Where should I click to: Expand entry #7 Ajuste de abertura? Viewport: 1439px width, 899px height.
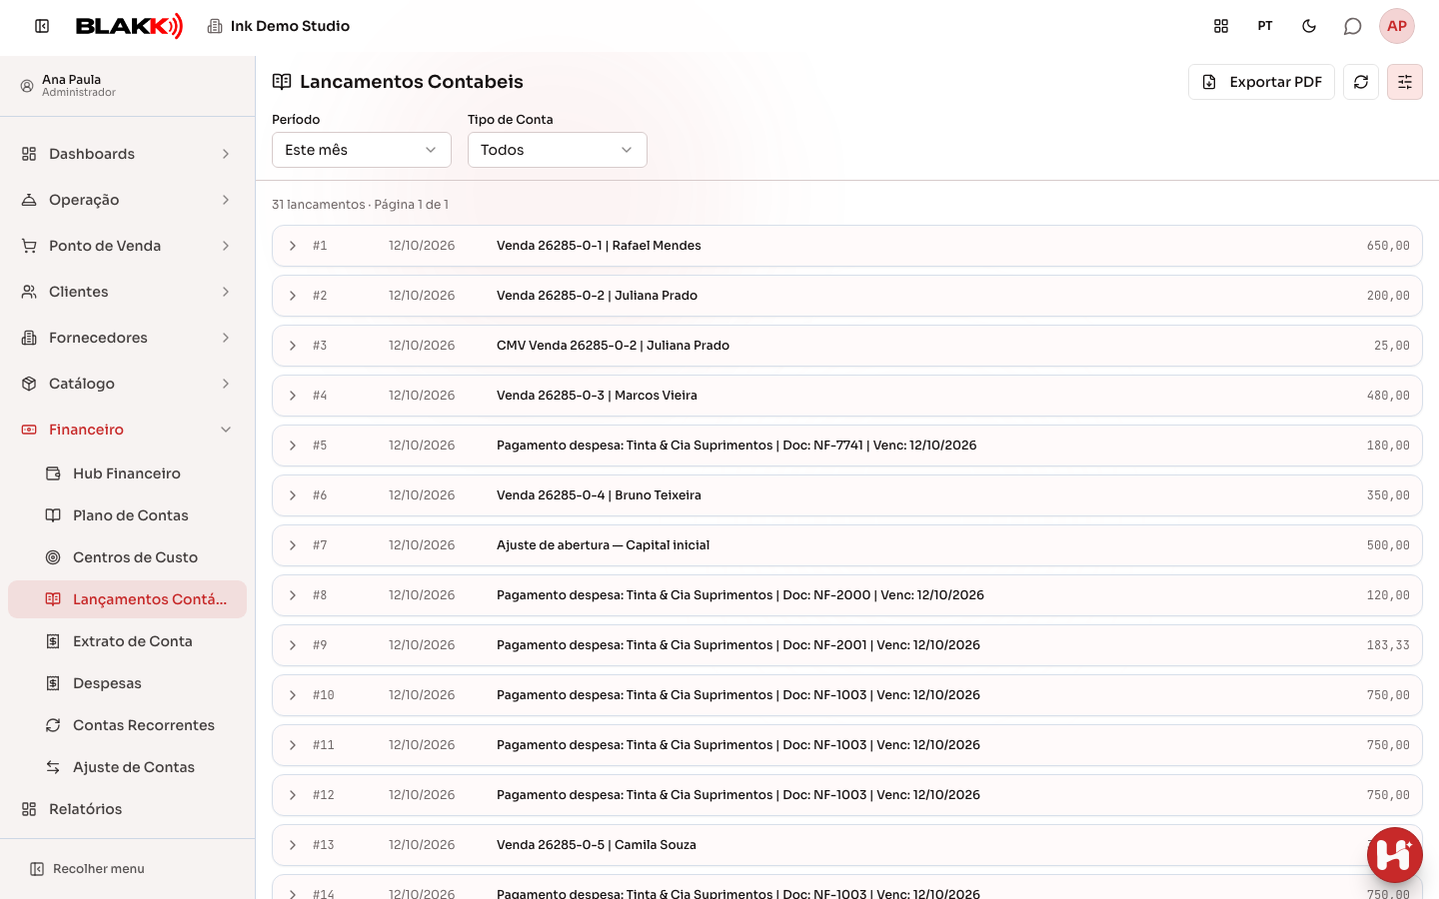click(x=847, y=545)
